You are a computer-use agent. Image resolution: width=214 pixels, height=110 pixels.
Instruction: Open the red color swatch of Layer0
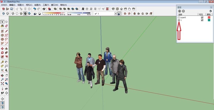209,17
